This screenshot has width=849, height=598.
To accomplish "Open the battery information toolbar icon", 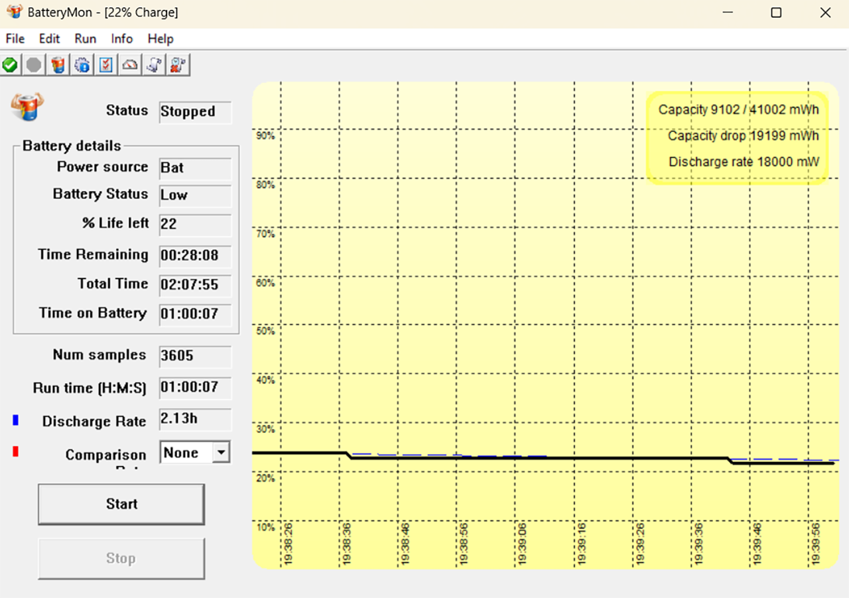I will (58, 65).
